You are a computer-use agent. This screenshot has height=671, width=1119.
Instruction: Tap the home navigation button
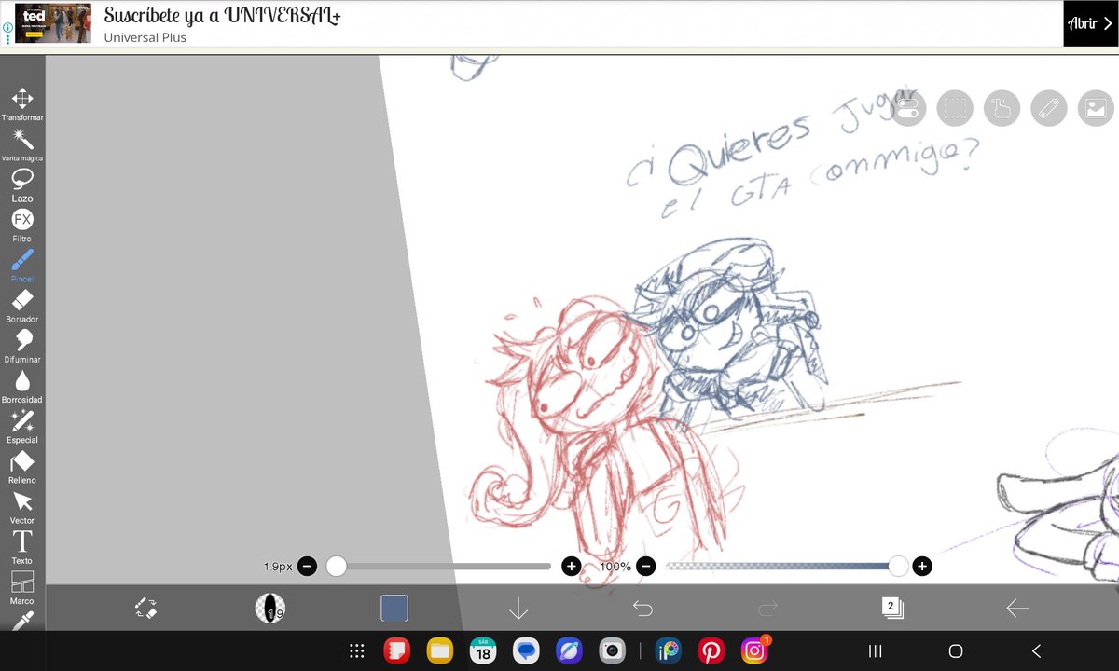coord(955,651)
